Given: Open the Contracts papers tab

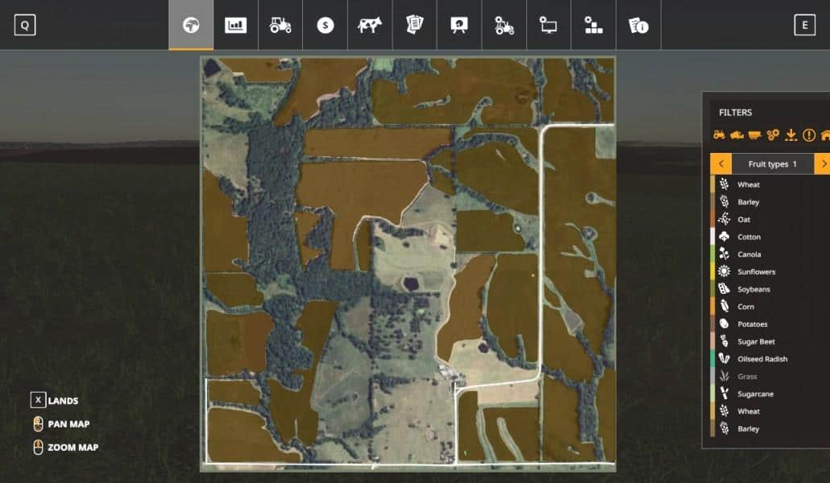Looking at the screenshot, I should coord(414,25).
